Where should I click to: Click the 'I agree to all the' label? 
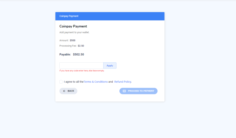[74, 82]
